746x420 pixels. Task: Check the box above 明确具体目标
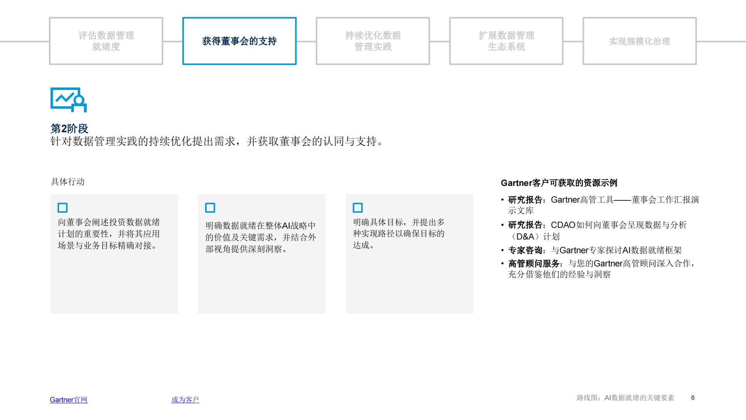[358, 208]
